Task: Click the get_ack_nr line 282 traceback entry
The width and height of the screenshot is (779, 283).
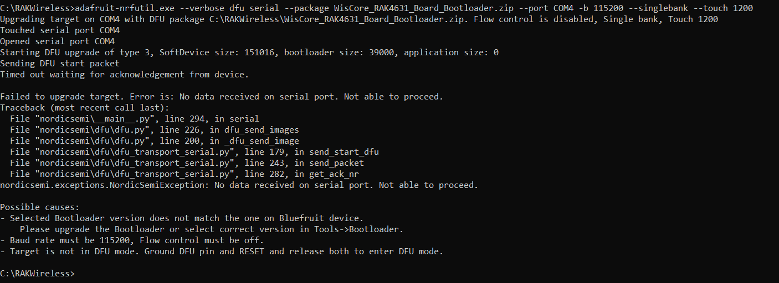Action: (184, 174)
